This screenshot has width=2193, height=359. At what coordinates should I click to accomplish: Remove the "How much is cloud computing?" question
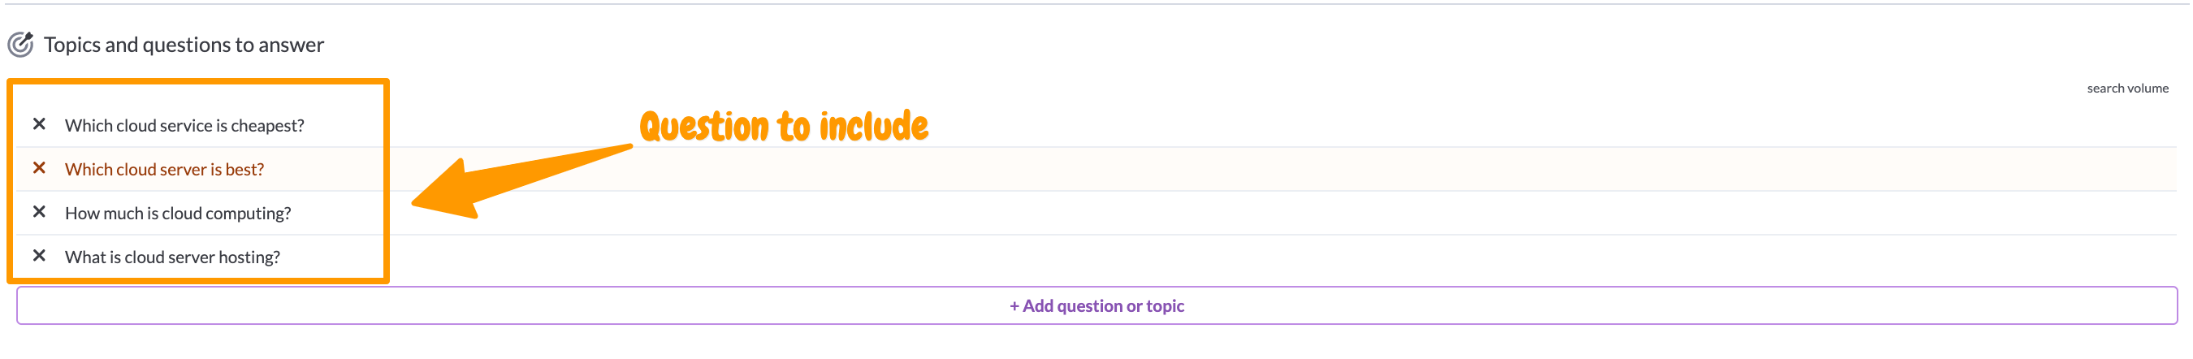click(39, 212)
